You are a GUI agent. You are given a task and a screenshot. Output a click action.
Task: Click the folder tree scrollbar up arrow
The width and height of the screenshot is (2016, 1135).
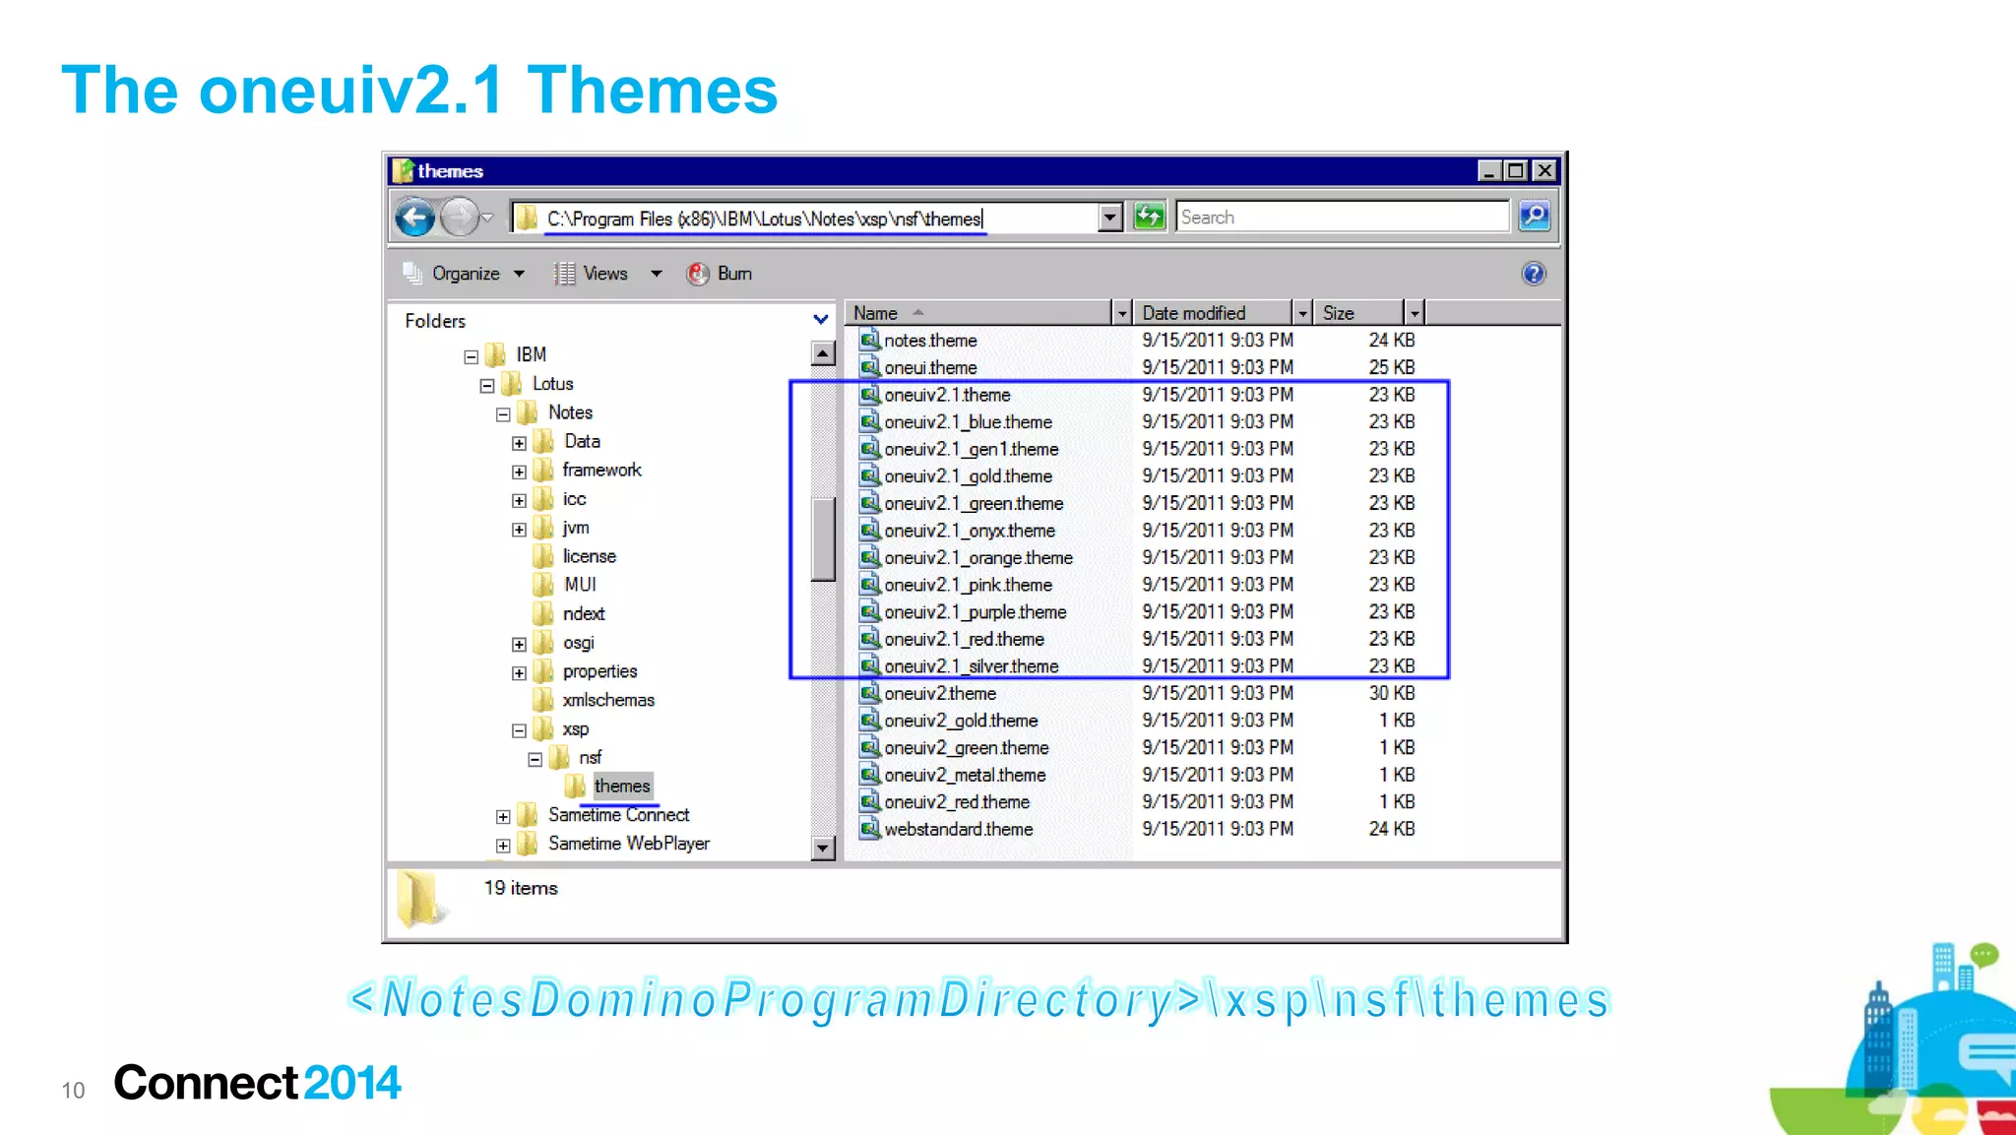pyautogui.click(x=823, y=352)
